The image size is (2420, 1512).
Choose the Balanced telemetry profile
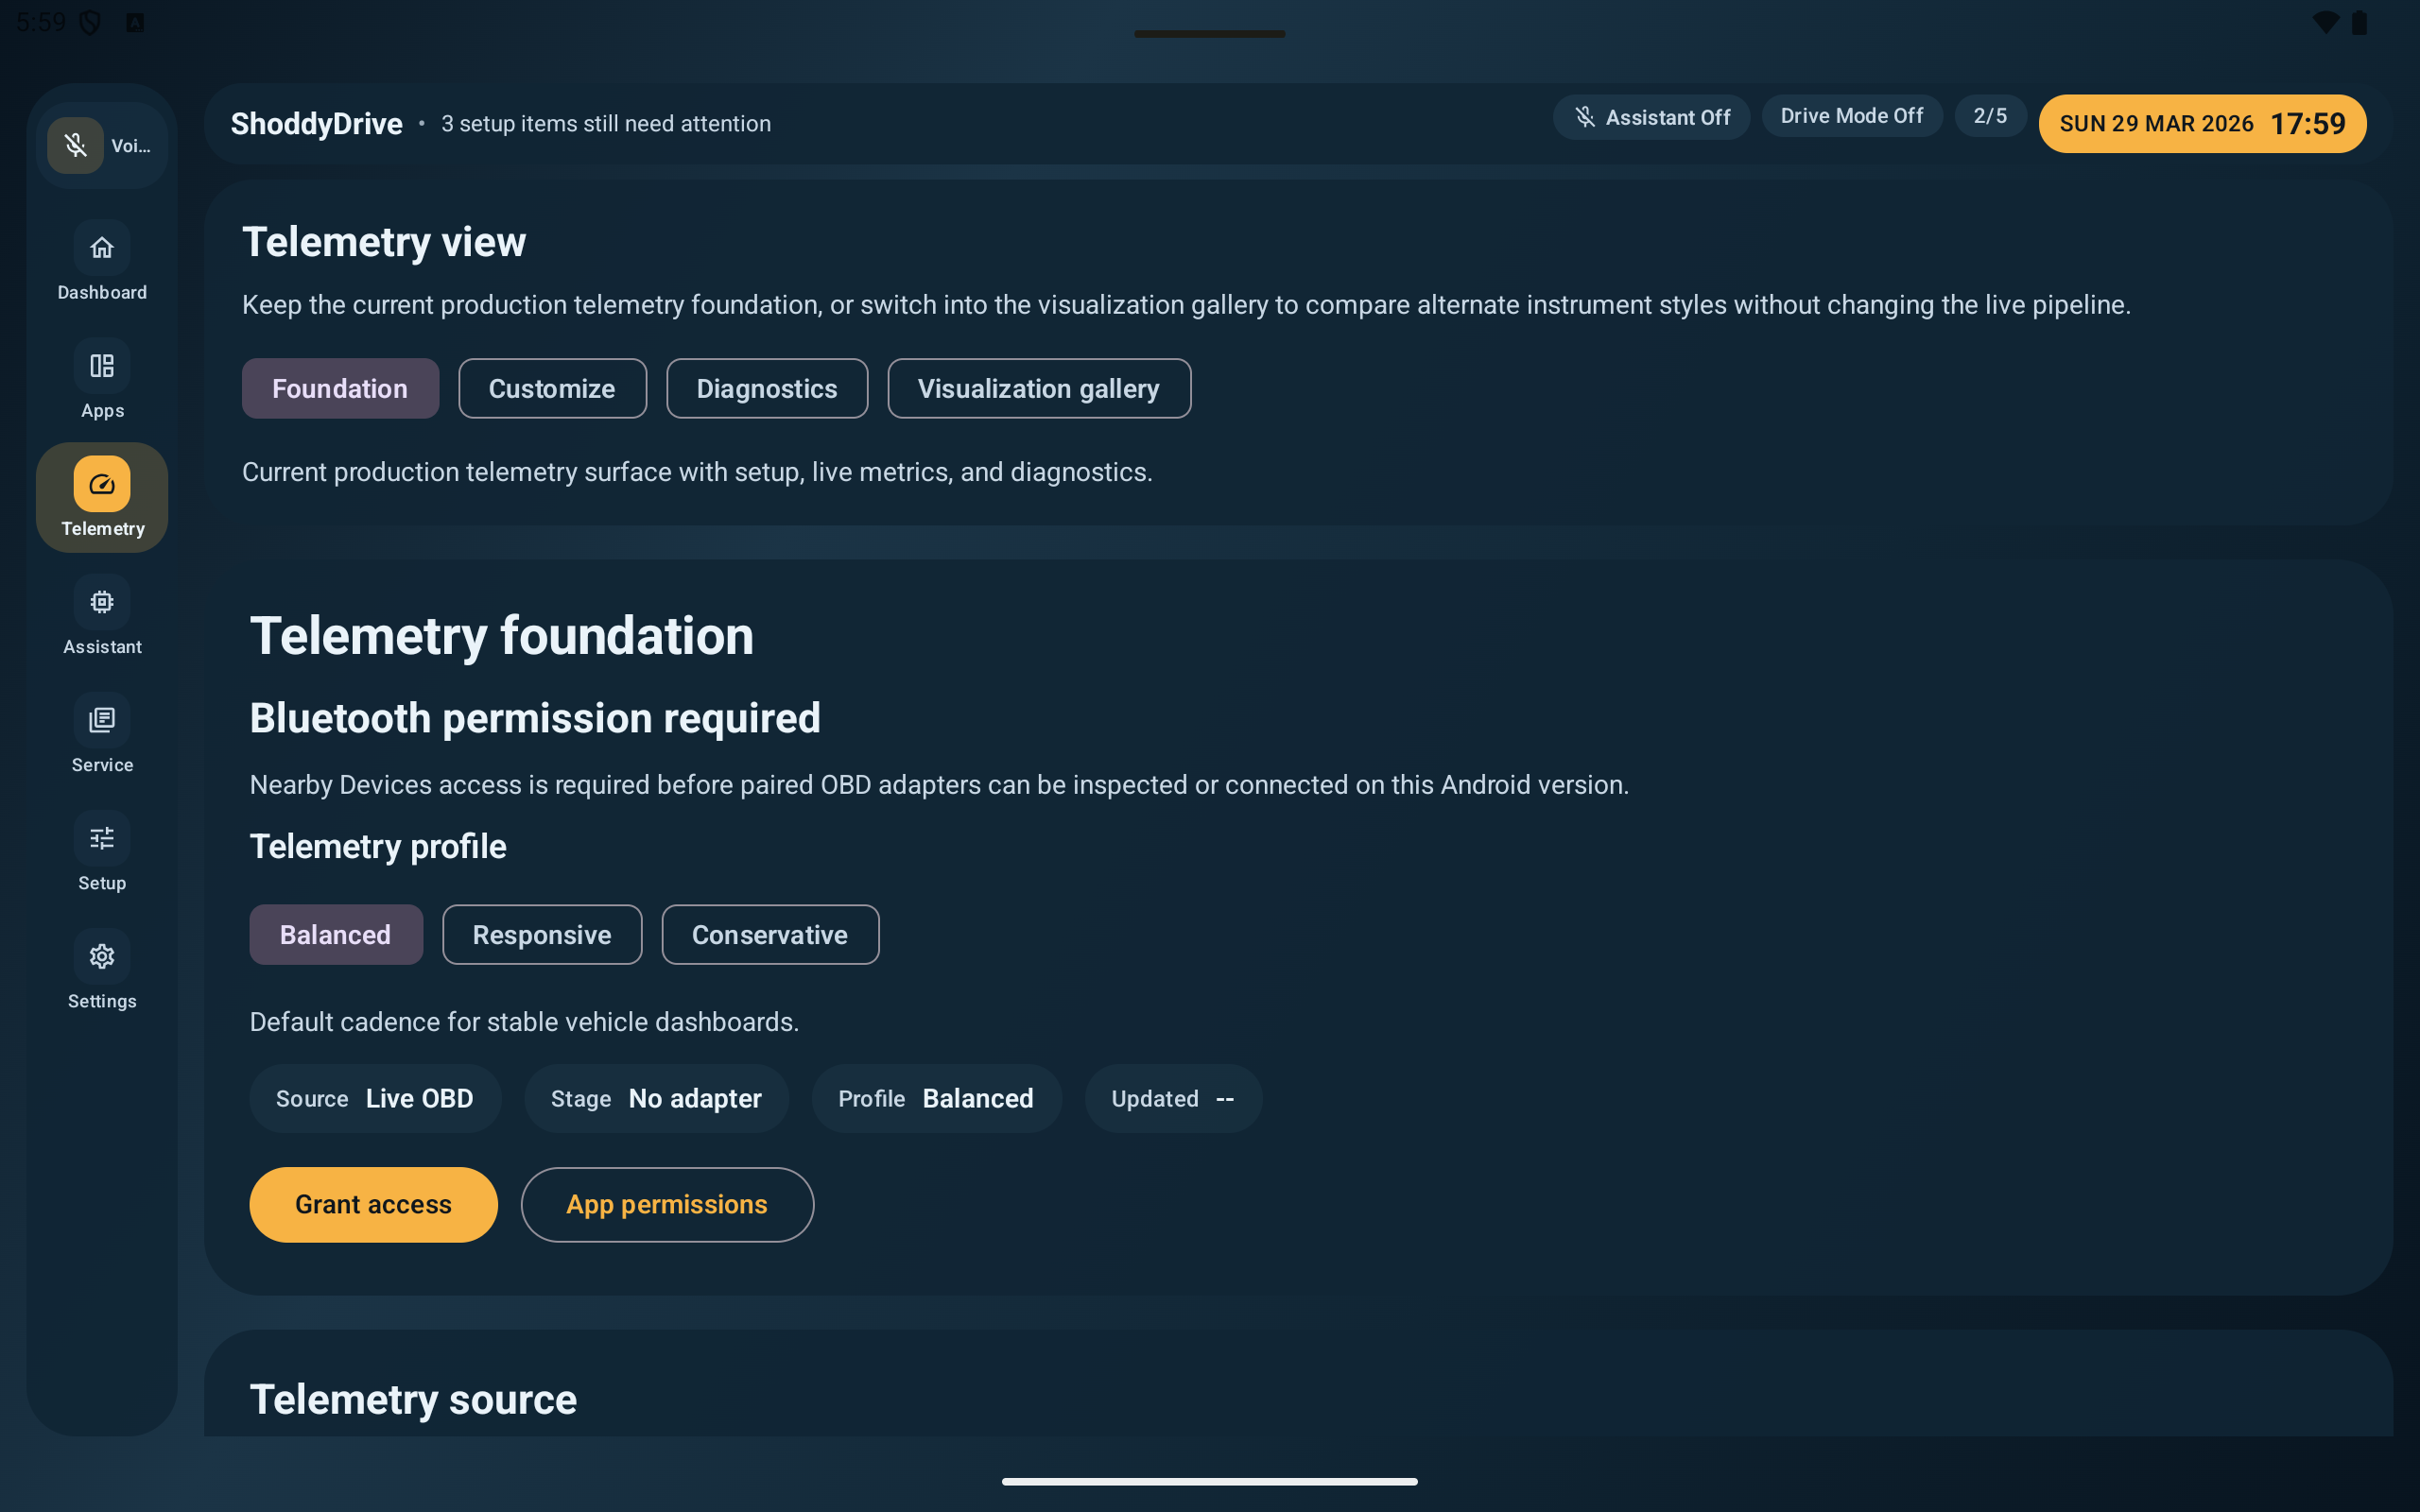click(x=336, y=935)
